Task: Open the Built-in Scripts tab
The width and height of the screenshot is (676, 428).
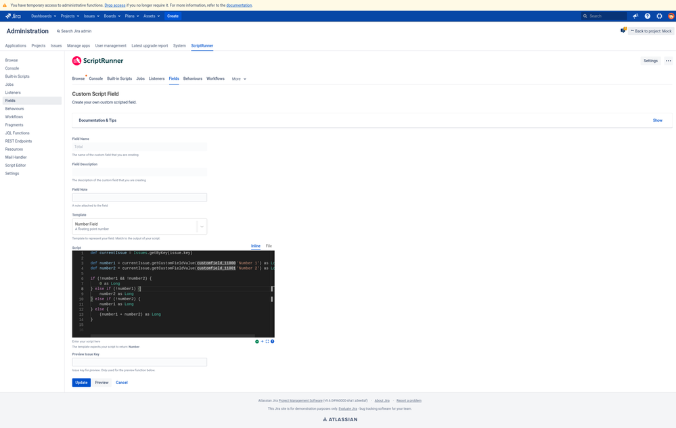Action: coord(119,79)
